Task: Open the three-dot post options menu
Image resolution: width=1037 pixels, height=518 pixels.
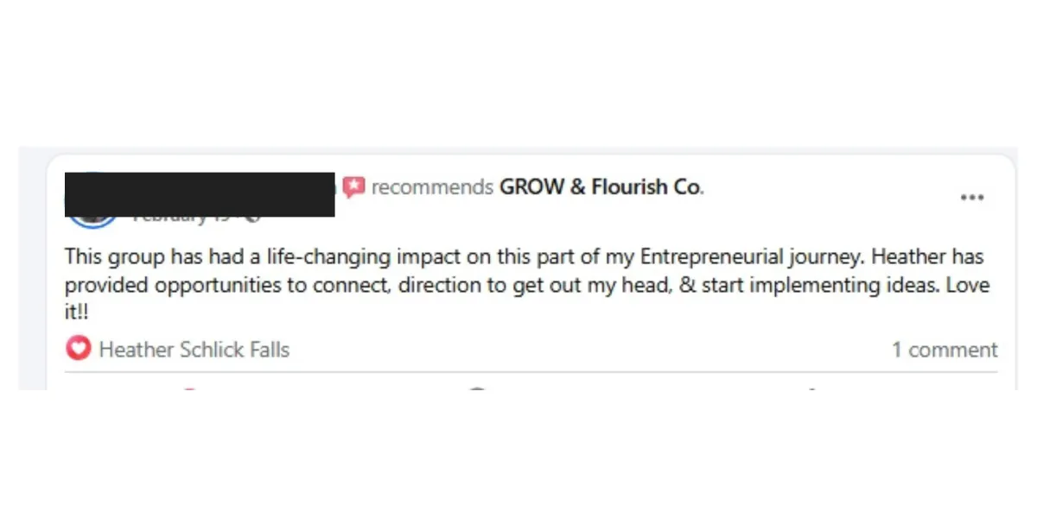Action: [x=972, y=198]
